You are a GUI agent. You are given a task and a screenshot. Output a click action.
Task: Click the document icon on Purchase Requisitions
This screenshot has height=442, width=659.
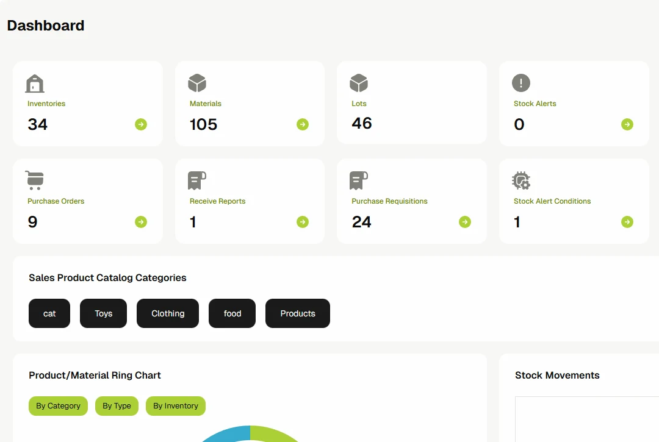359,180
